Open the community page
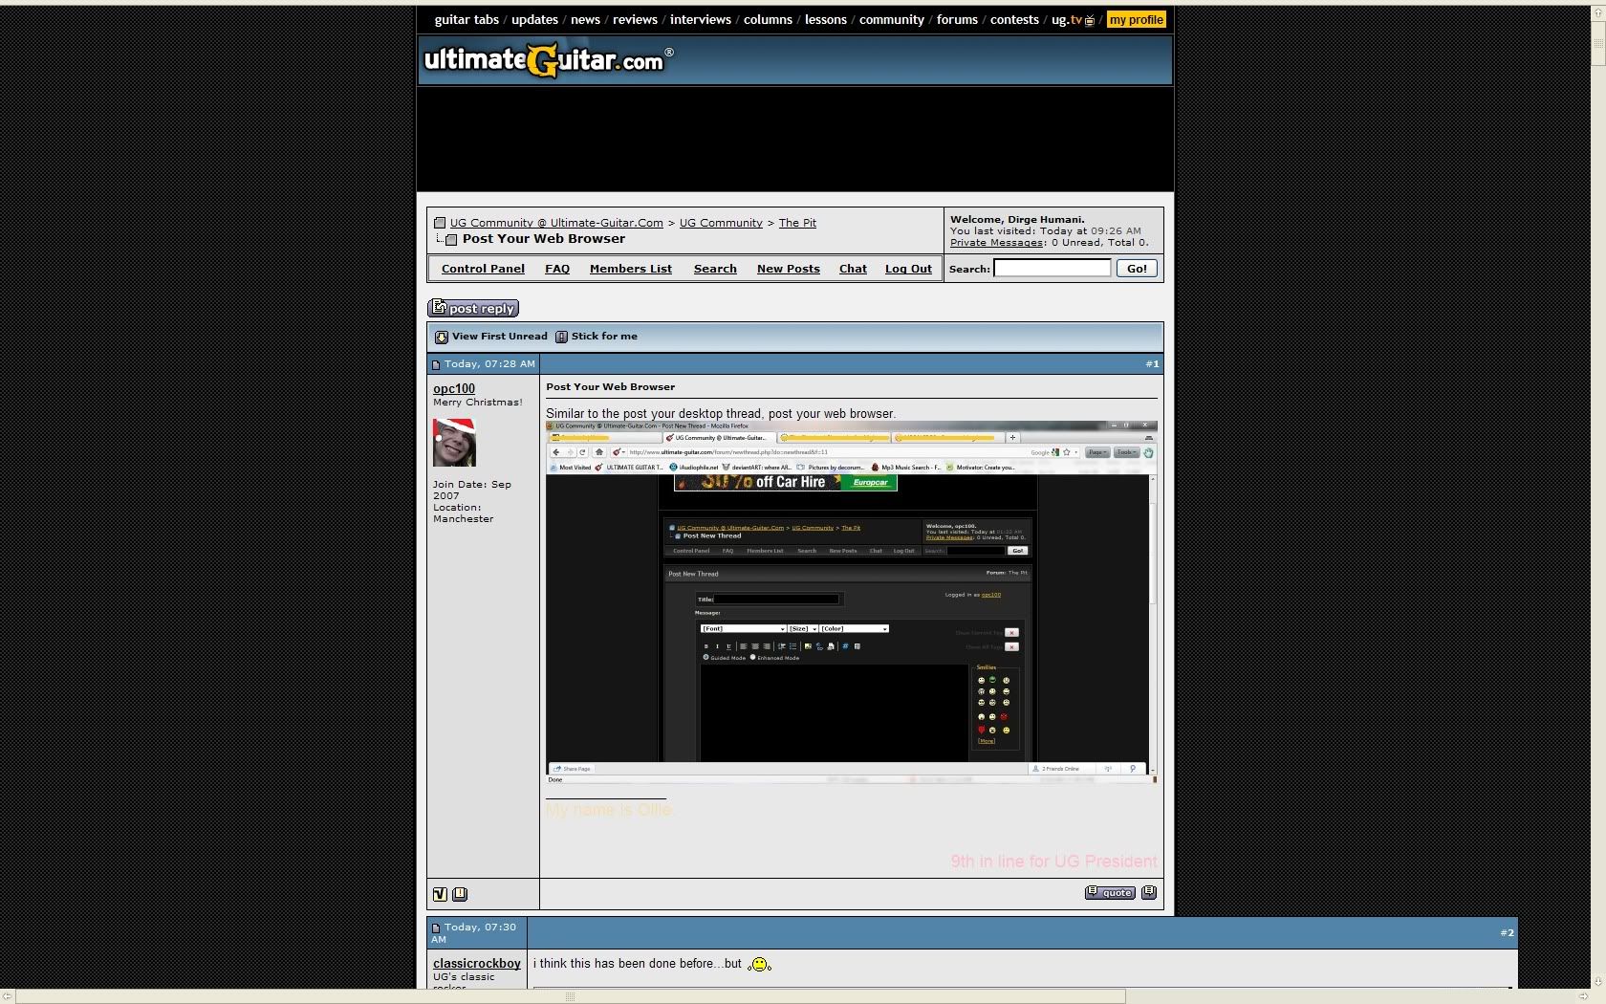This screenshot has width=1606, height=1004. [x=891, y=19]
